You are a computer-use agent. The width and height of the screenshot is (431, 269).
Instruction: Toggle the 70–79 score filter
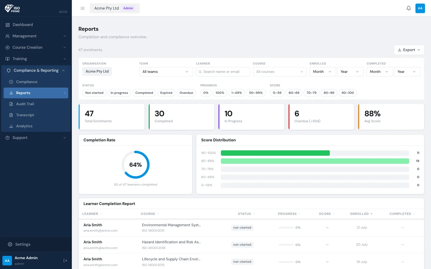[312, 93]
